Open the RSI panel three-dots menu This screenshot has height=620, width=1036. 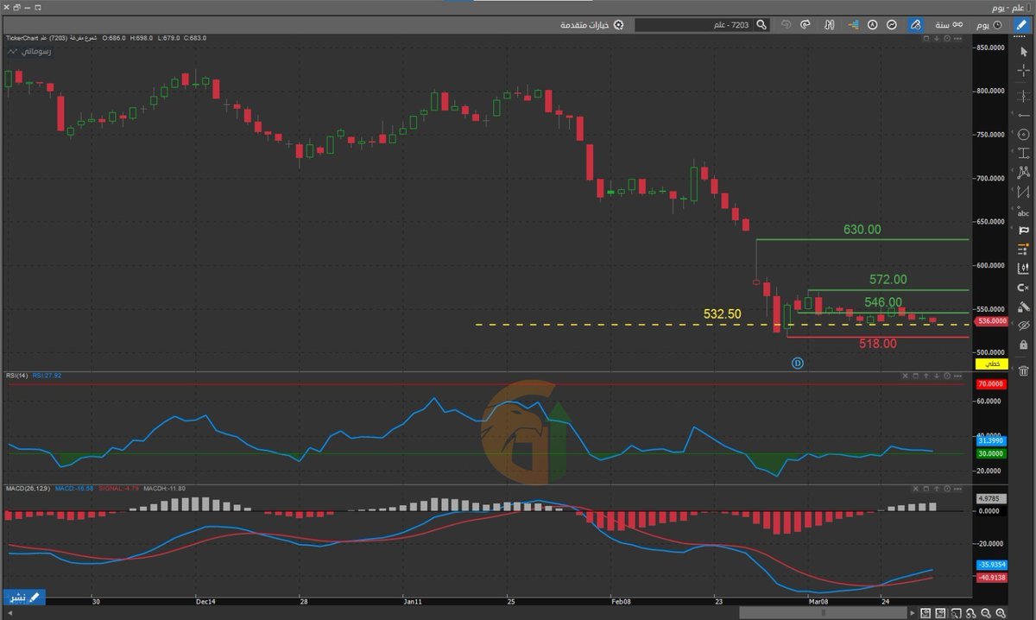pos(957,376)
